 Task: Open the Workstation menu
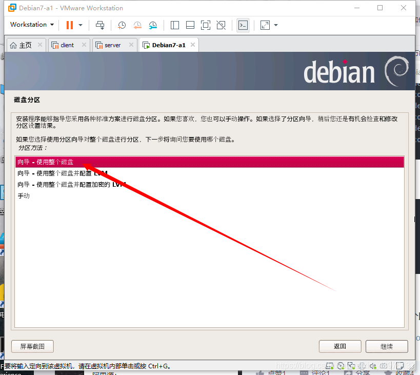pos(32,25)
